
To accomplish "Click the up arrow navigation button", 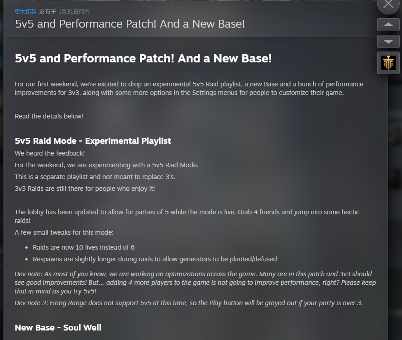I will [388, 24].
